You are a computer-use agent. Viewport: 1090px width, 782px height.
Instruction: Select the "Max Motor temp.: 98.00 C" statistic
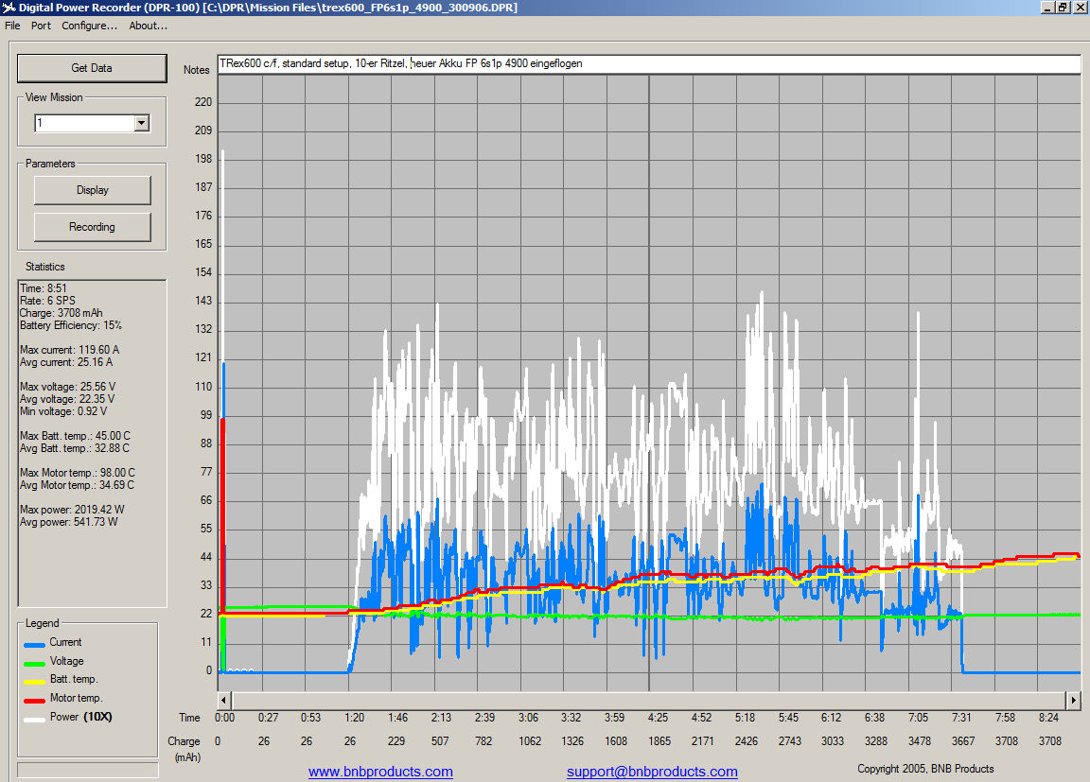[78, 473]
